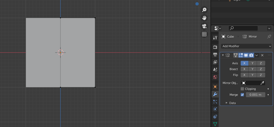Toggle the camera view icon
274x127 pixels.
click(204, 26)
